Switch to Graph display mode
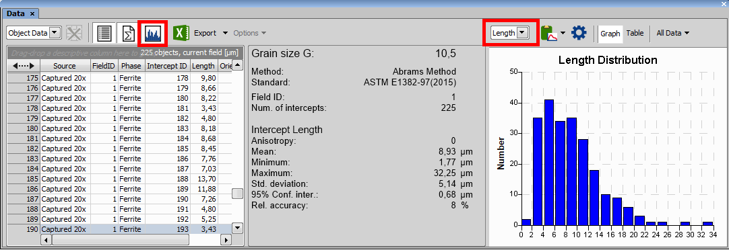 pos(610,34)
